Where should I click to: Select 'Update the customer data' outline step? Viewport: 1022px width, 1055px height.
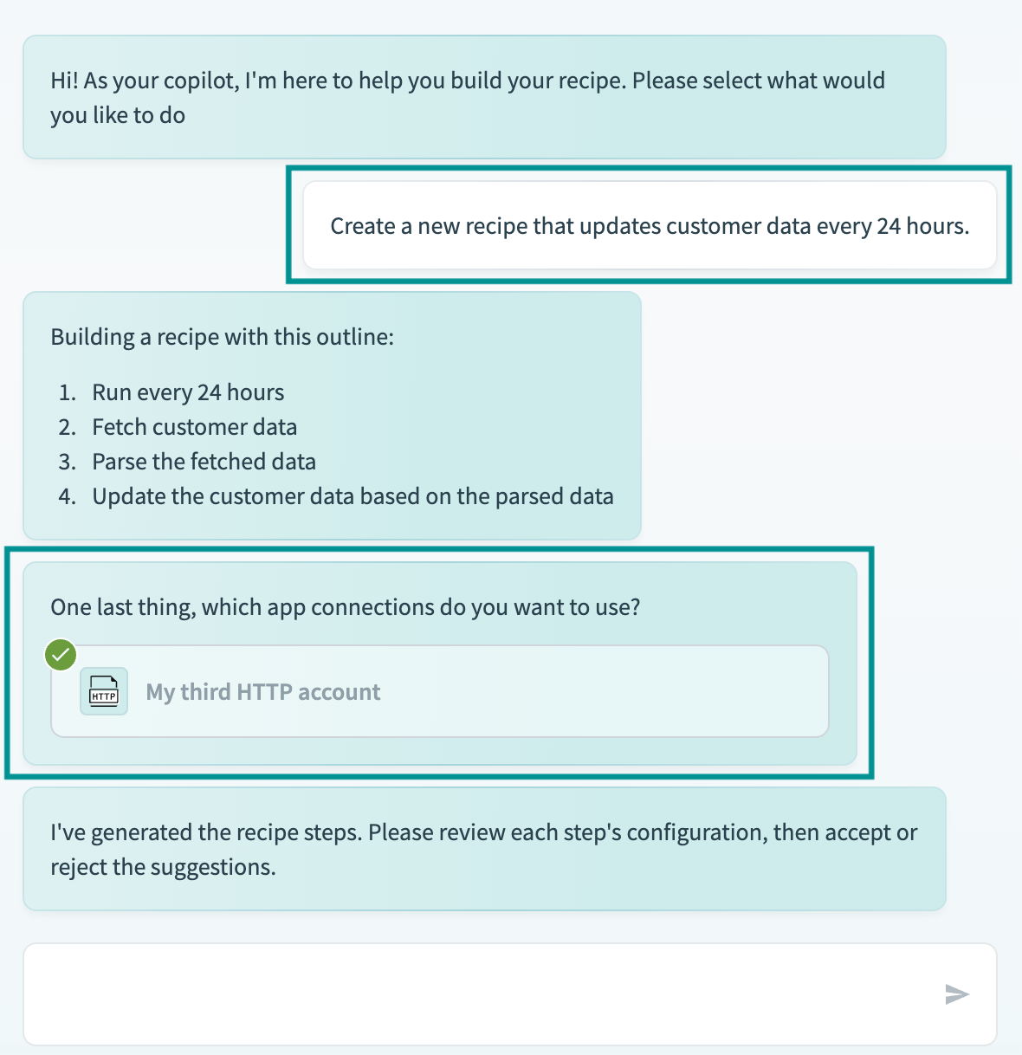[x=353, y=496]
